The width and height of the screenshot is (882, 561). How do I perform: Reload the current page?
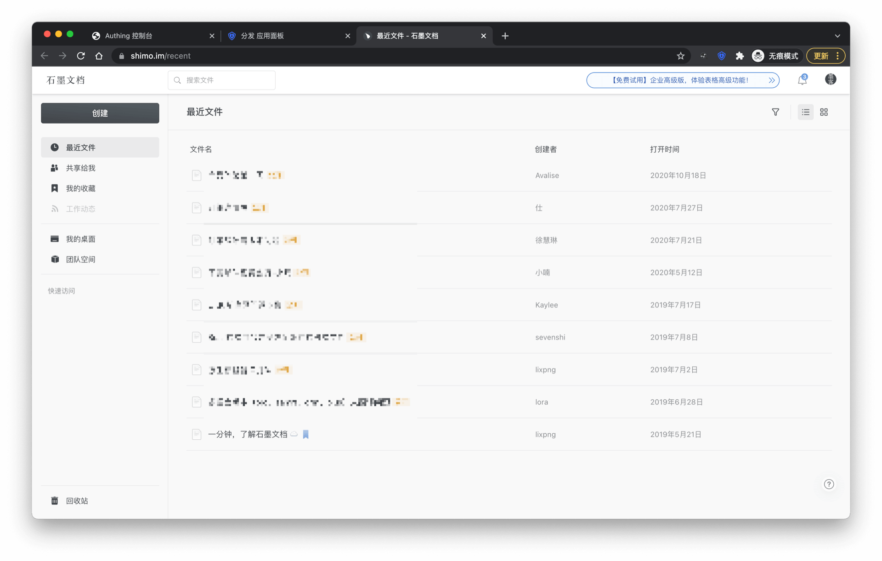tap(81, 56)
